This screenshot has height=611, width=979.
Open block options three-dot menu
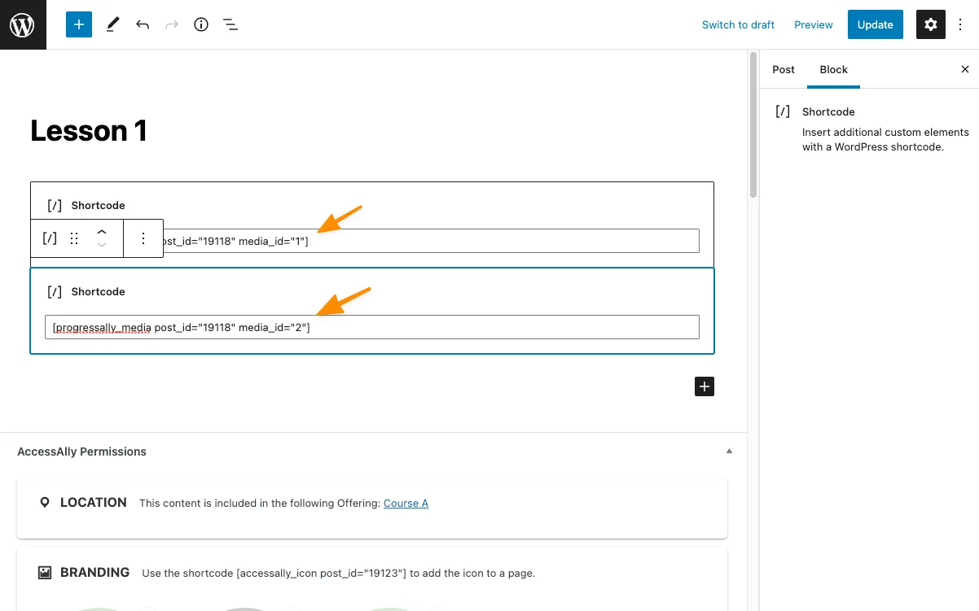143,238
